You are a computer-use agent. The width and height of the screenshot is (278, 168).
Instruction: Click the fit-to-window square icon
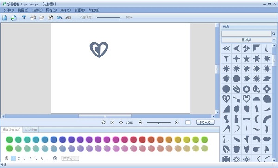click(x=112, y=122)
